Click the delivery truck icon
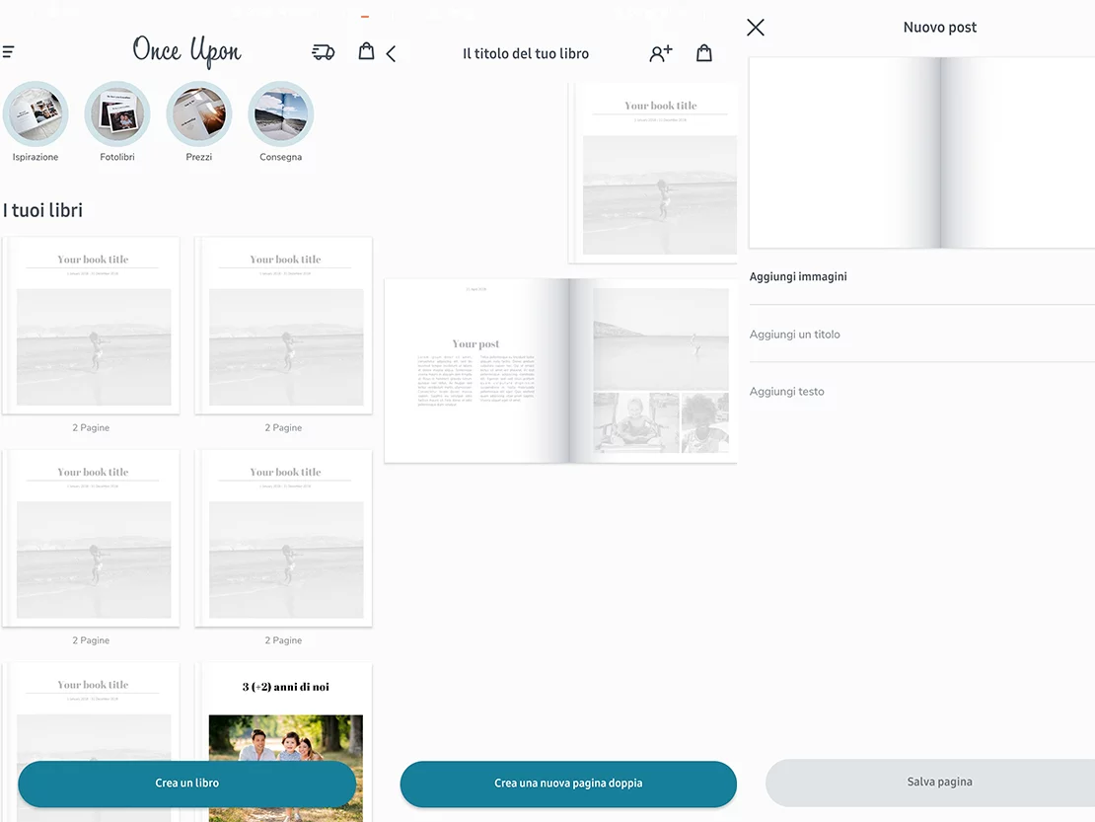The height and width of the screenshot is (822, 1095). 323,52
